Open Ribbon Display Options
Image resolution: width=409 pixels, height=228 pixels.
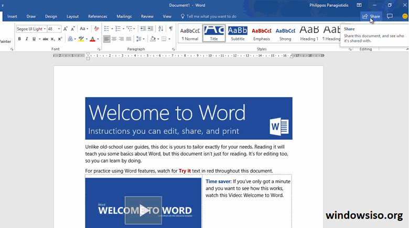[359, 5]
